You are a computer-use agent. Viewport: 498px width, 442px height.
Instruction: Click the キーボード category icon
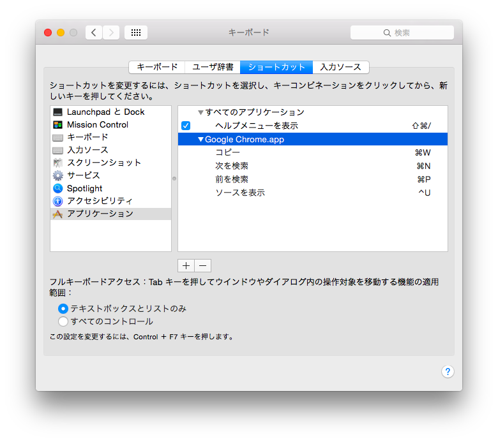58,138
